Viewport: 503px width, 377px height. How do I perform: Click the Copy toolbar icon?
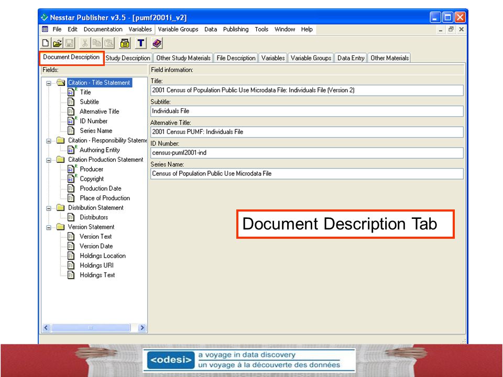[x=96, y=43]
